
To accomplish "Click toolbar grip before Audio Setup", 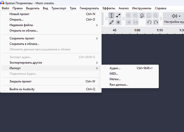I will coord(161,19).
